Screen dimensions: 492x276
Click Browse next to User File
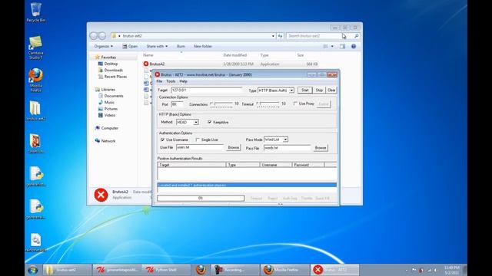click(233, 147)
